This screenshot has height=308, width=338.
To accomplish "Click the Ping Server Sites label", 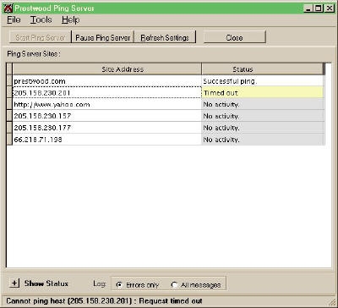I will [34, 53].
